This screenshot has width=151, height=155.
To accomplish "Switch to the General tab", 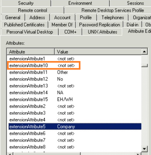I will click(13, 18).
